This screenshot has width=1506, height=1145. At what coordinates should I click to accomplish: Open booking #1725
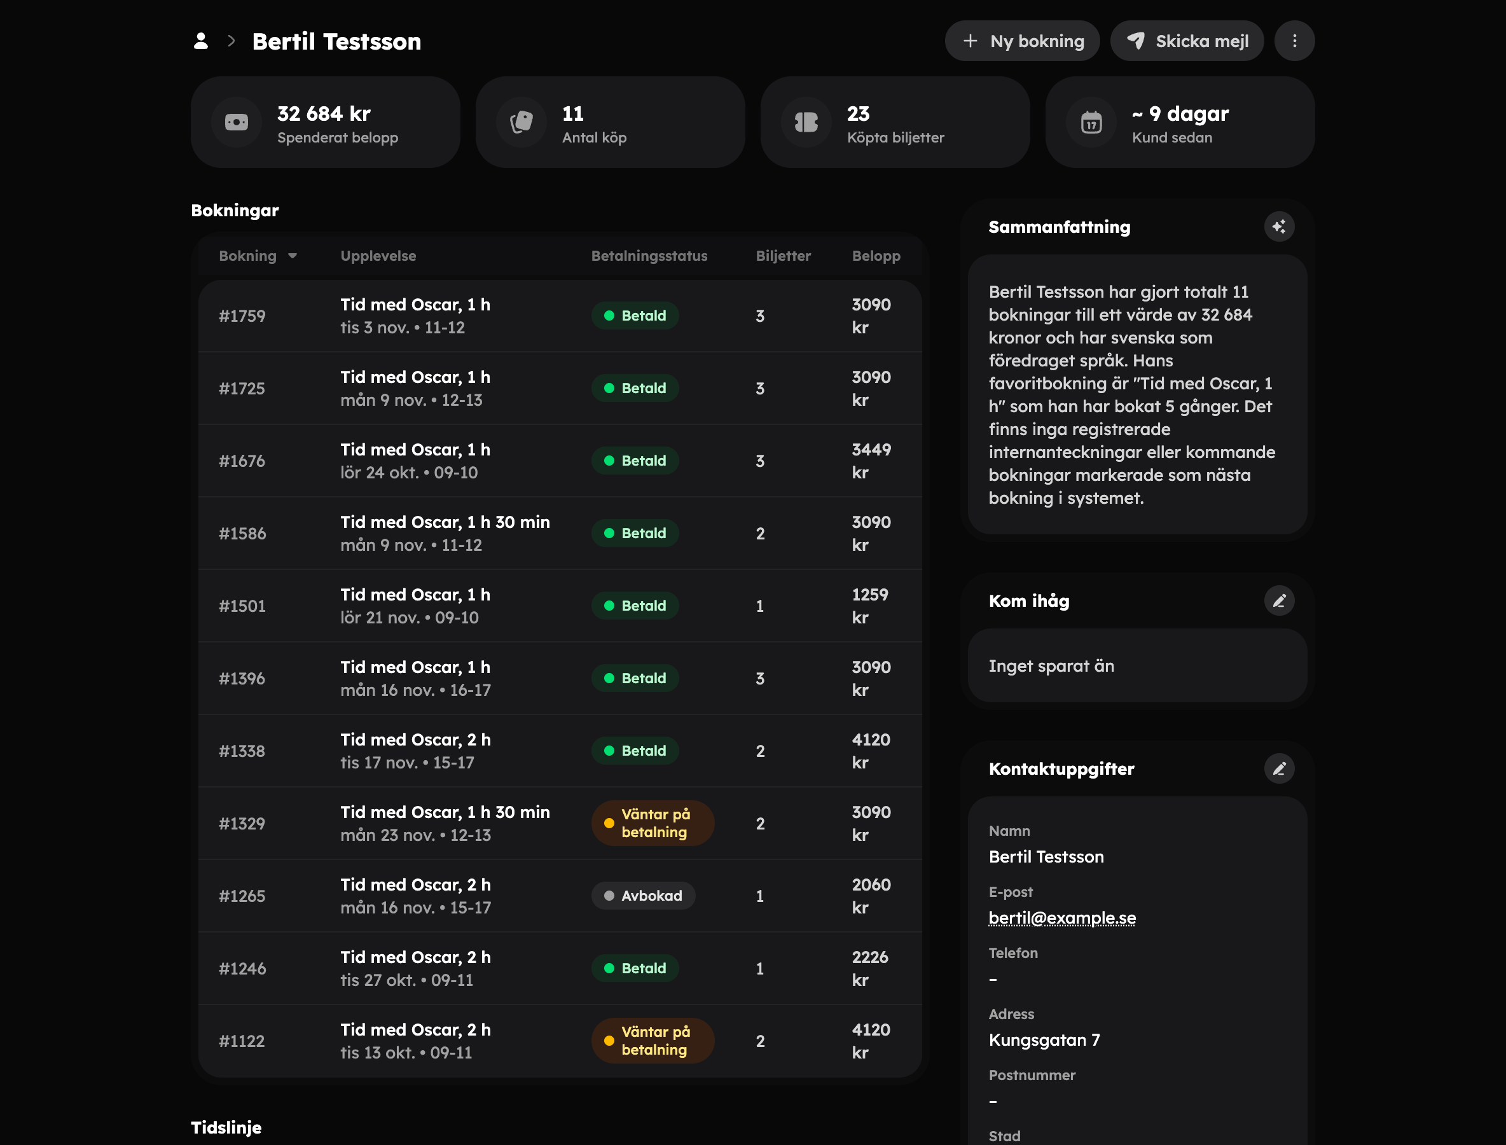tap(560, 389)
